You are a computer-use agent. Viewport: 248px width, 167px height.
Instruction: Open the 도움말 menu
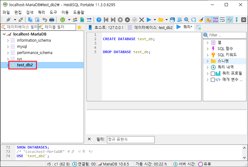[79, 12]
